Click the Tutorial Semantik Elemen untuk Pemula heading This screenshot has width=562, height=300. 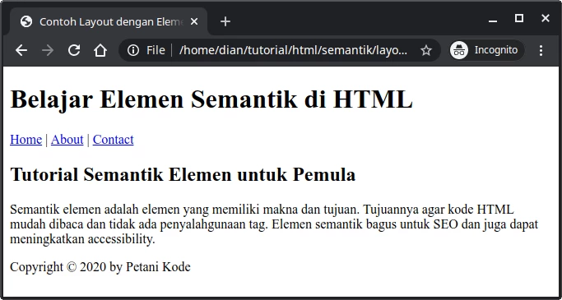point(183,175)
